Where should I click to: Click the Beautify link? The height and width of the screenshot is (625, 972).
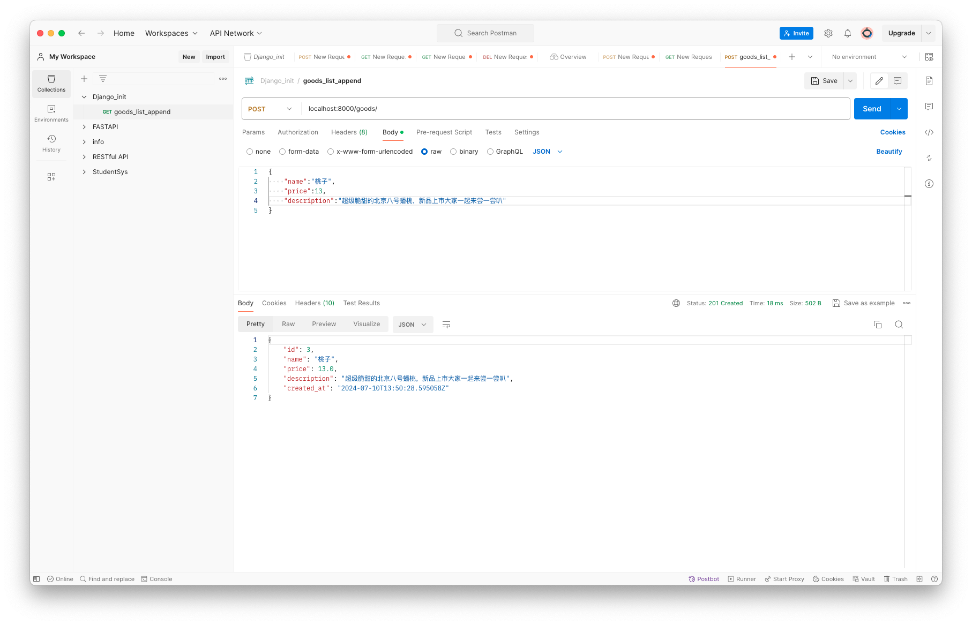(x=889, y=152)
